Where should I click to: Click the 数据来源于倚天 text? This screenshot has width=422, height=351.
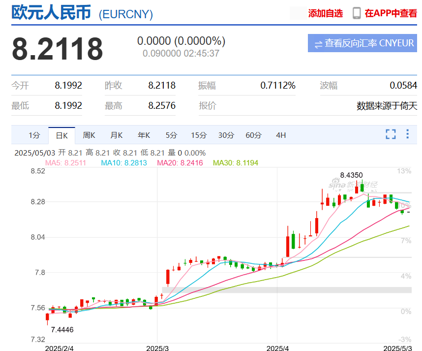point(387,106)
